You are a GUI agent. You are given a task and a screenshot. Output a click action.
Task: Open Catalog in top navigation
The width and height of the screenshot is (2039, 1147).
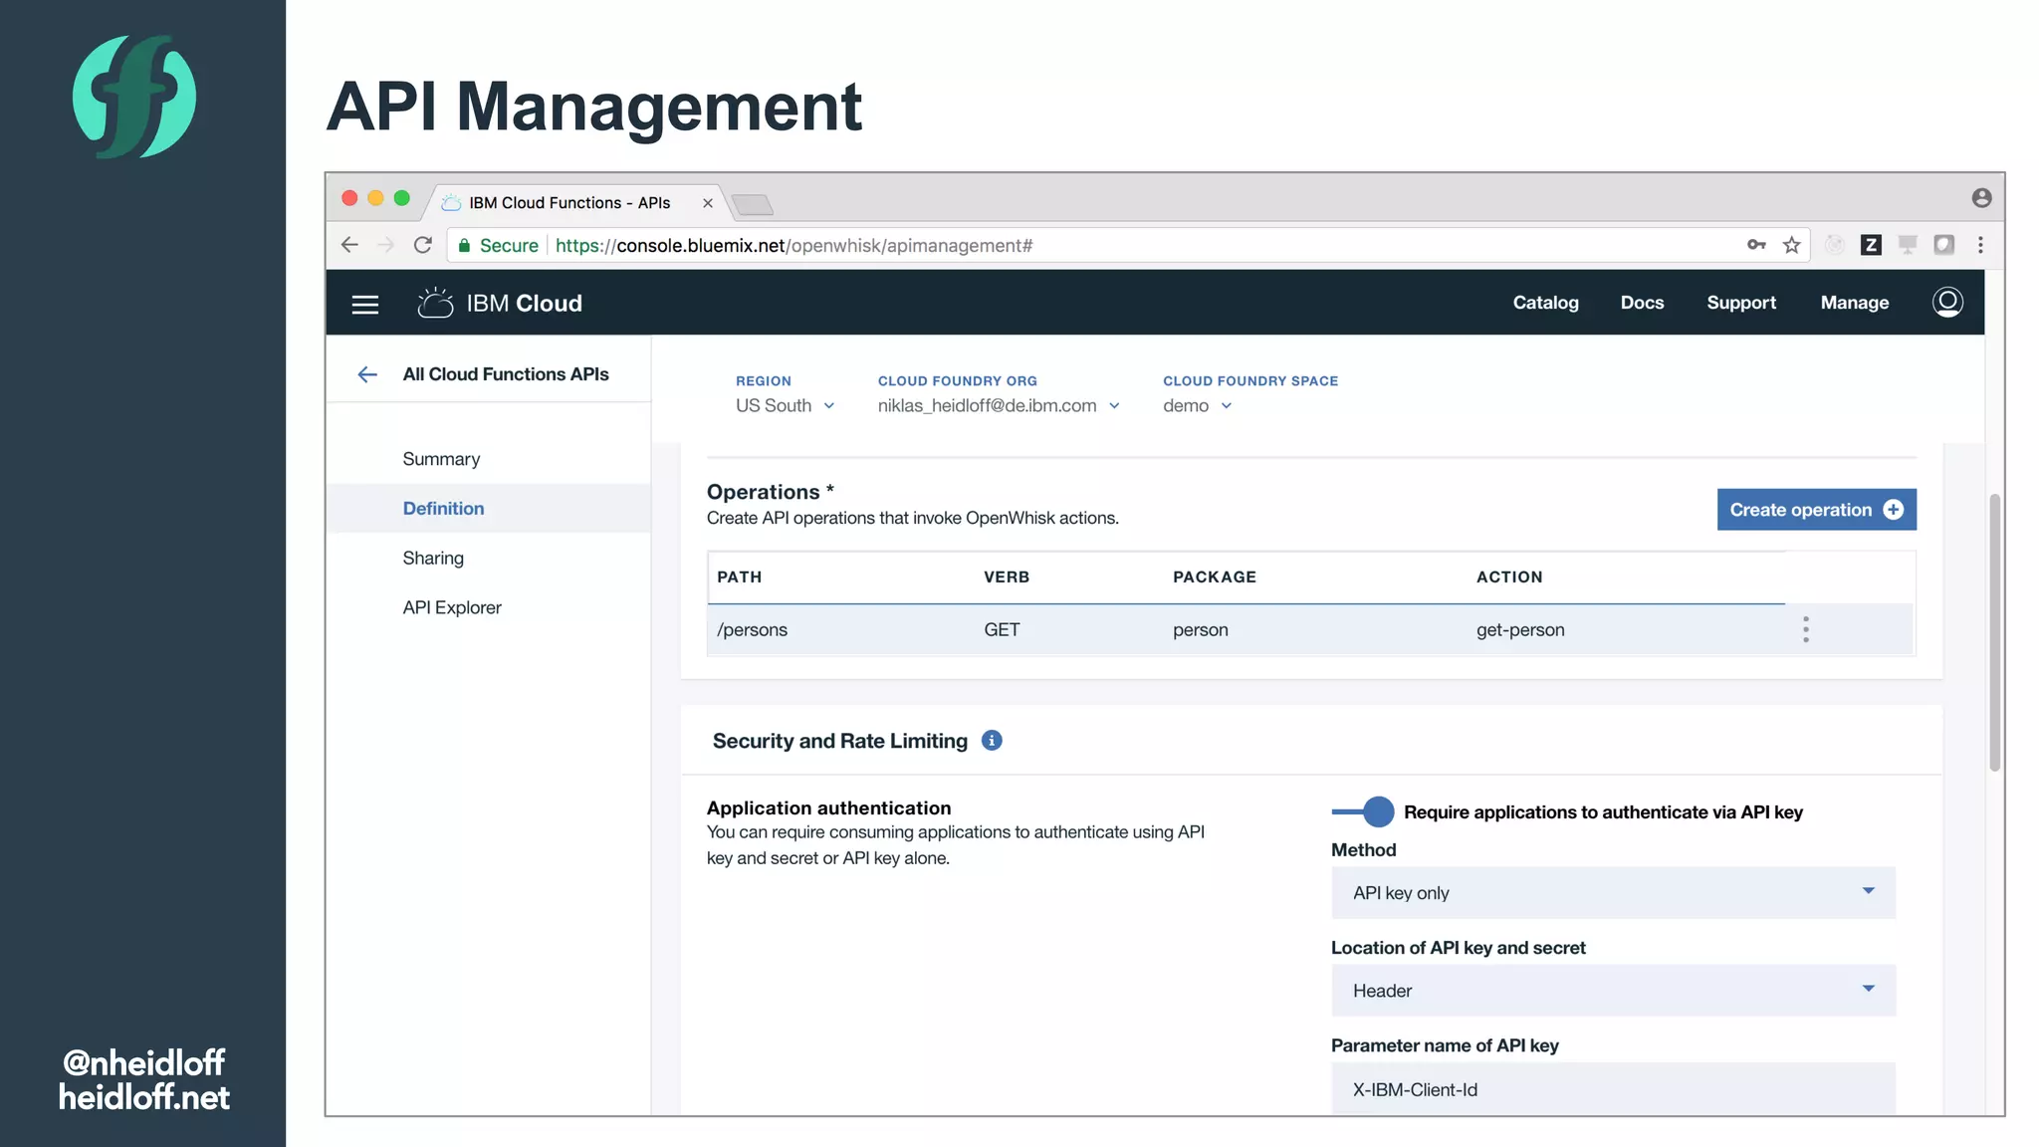[1545, 303]
